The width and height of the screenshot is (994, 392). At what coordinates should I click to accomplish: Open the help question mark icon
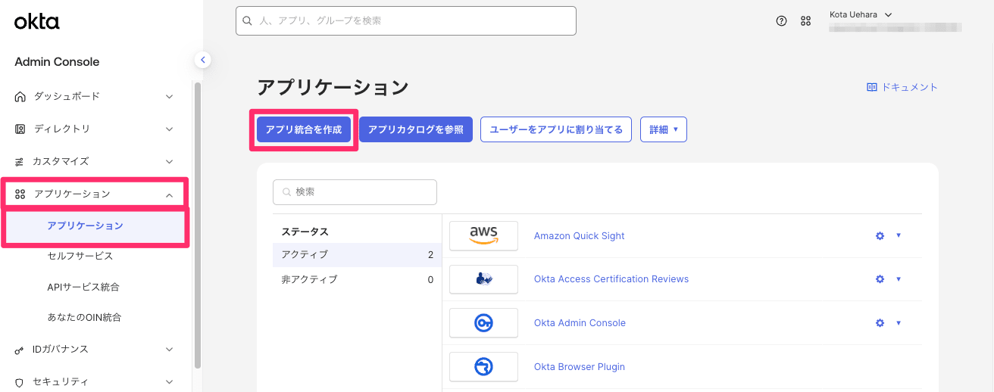coord(781,21)
